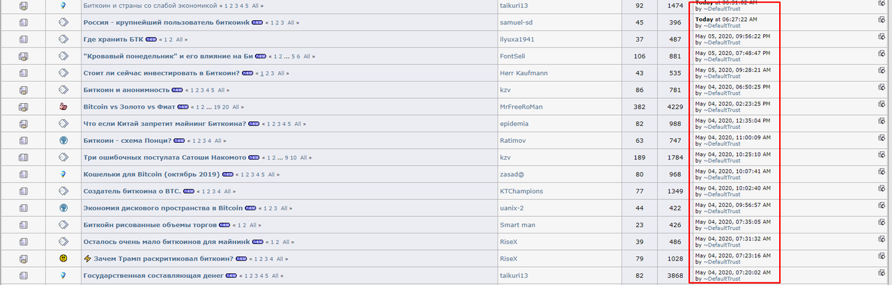Screen dimensions: 892x285
Task: Go to page 6 of Кровавый понедельник topic
Action: [x=298, y=56]
